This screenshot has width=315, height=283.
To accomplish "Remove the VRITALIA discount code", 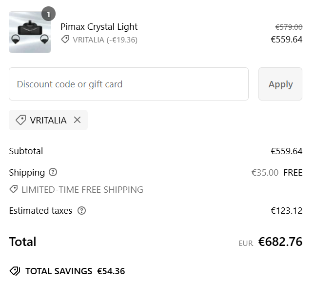I will [x=77, y=120].
